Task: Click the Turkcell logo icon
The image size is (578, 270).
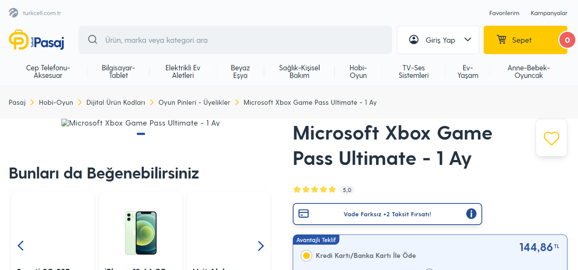Action: [x=14, y=13]
